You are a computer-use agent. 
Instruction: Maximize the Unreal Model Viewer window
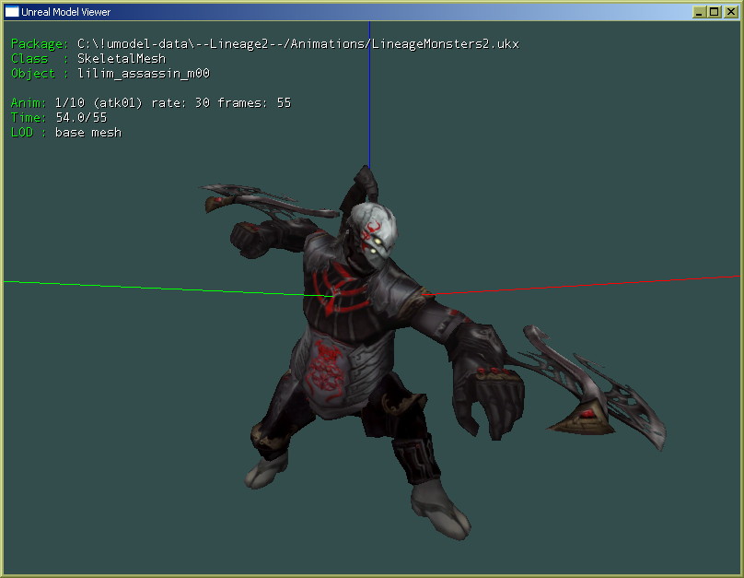tap(715, 12)
